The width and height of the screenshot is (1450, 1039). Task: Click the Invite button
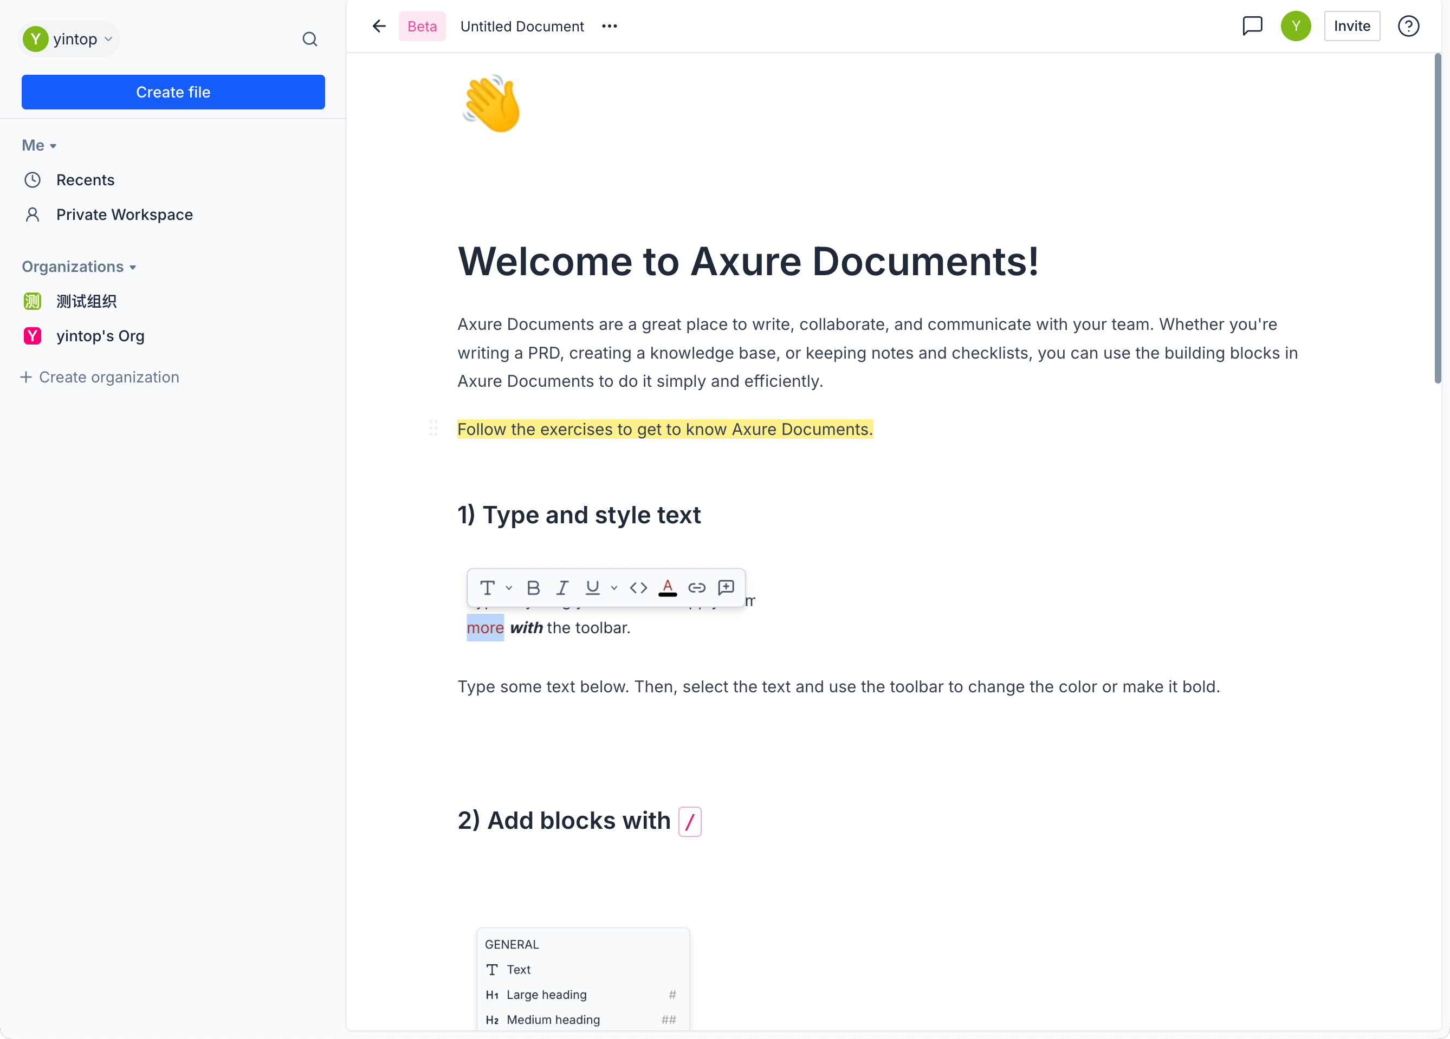1351,26
